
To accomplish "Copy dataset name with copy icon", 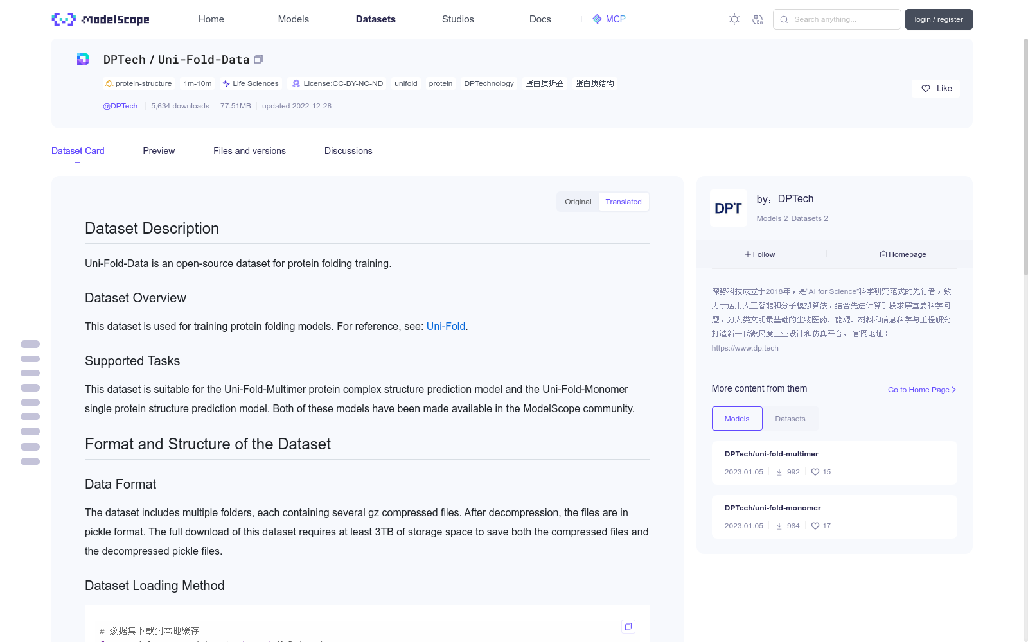I will pos(258,59).
